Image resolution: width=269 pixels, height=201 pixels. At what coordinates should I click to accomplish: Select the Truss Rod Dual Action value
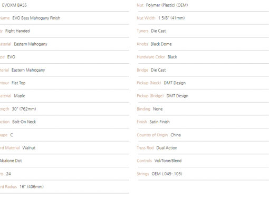click(x=167, y=148)
